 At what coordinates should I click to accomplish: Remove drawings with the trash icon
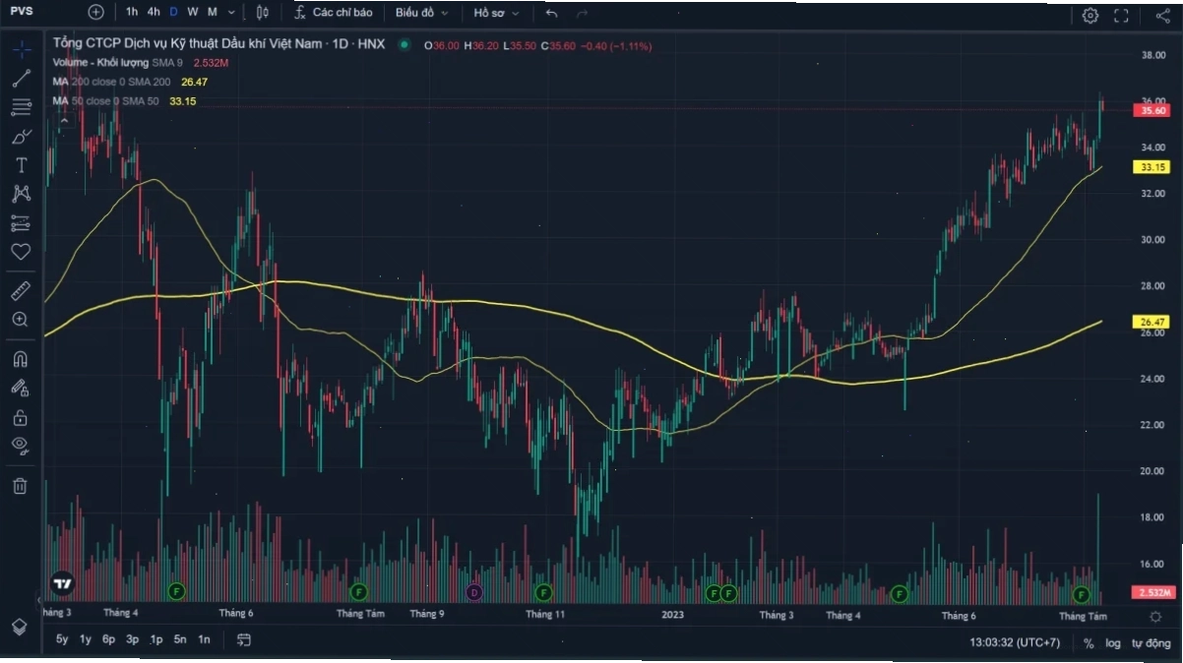click(21, 485)
